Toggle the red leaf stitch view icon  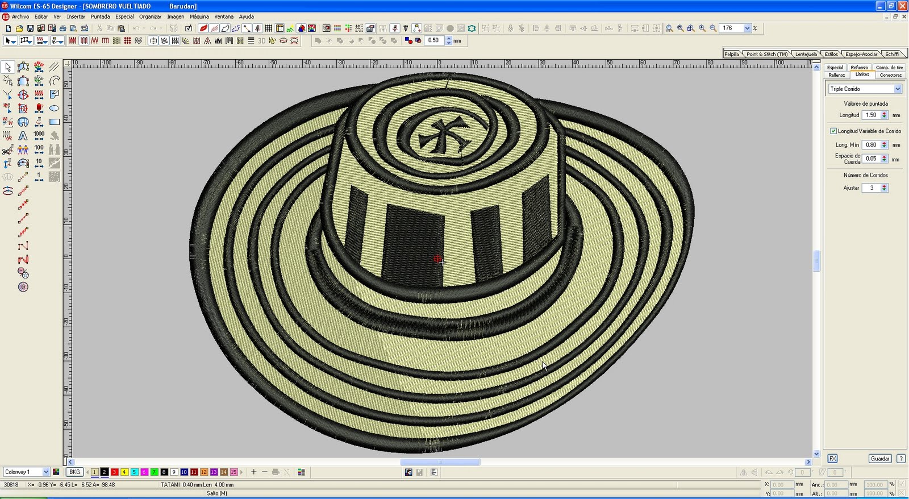click(203, 28)
